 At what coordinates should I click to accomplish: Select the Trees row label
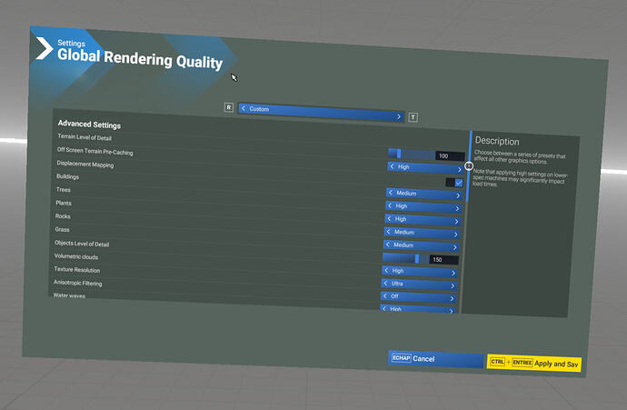64,190
